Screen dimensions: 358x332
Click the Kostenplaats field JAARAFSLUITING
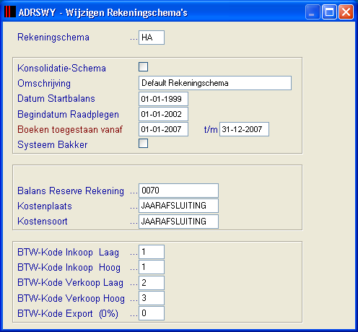tap(178, 206)
